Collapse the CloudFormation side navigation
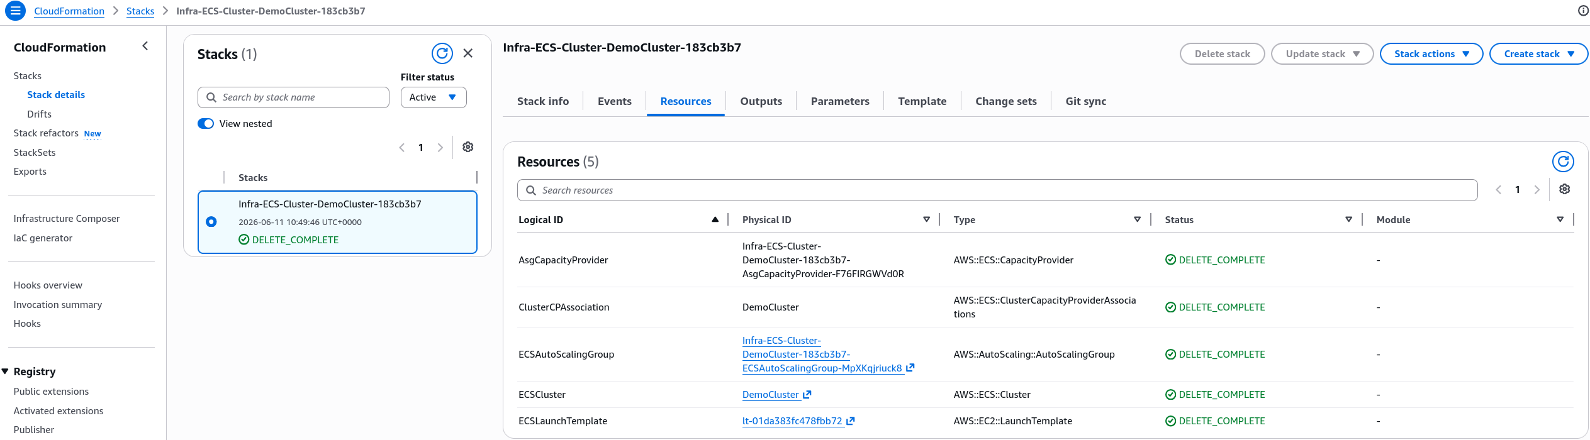 (145, 46)
